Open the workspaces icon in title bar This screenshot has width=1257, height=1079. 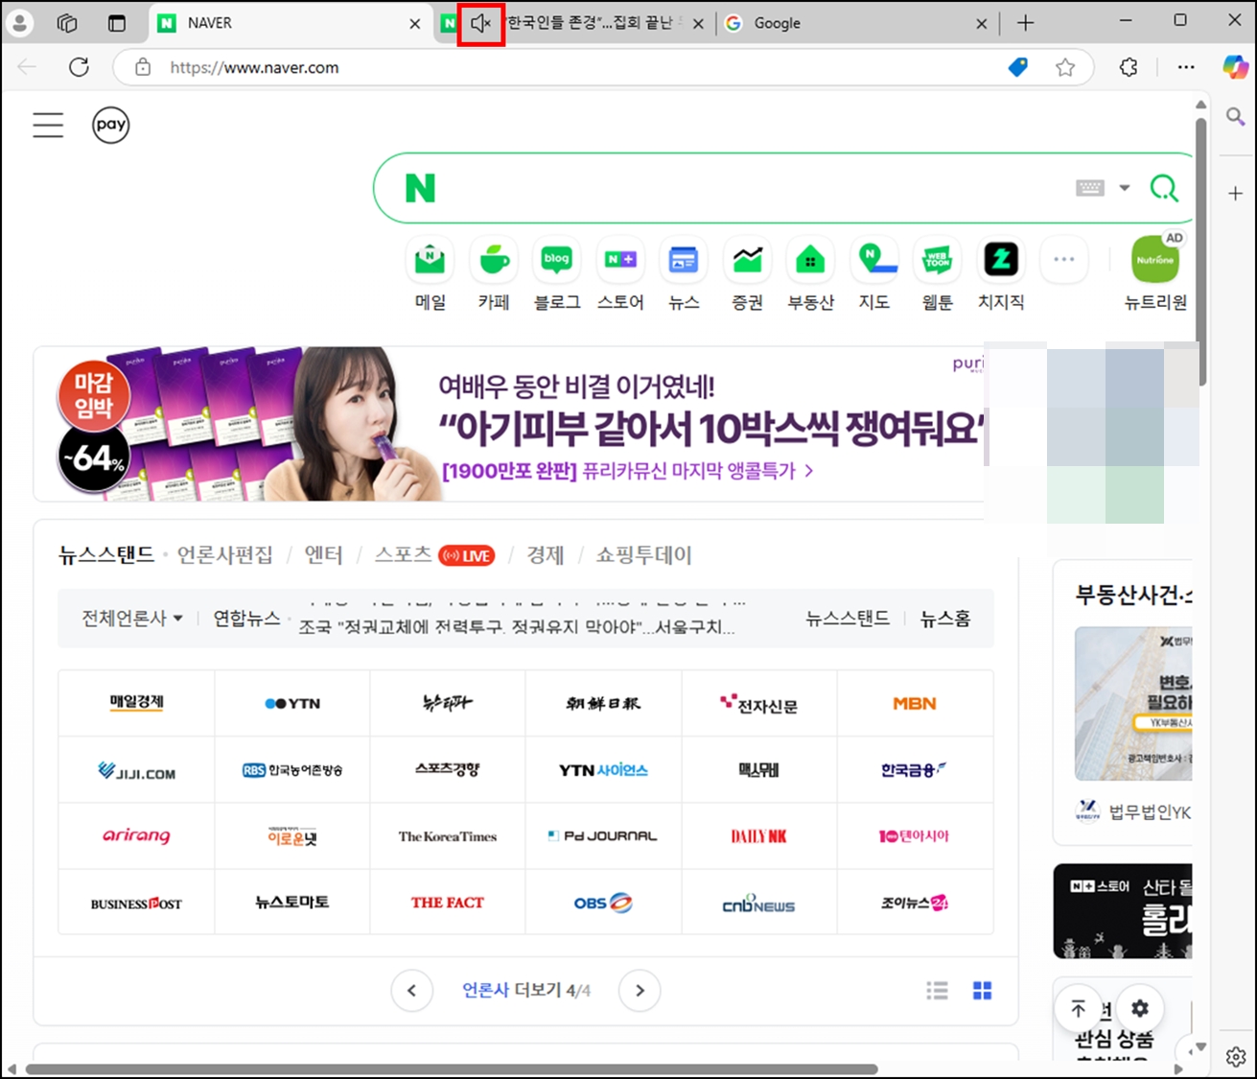click(x=67, y=23)
